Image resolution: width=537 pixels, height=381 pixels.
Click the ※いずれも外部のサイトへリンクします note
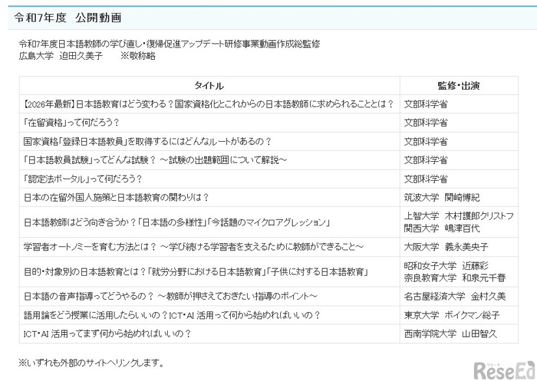tap(92, 363)
